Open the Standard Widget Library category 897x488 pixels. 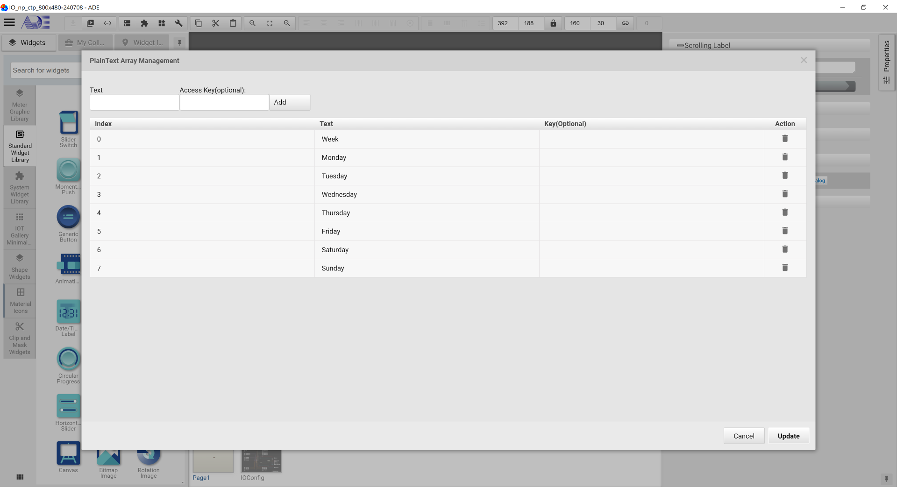[20, 146]
